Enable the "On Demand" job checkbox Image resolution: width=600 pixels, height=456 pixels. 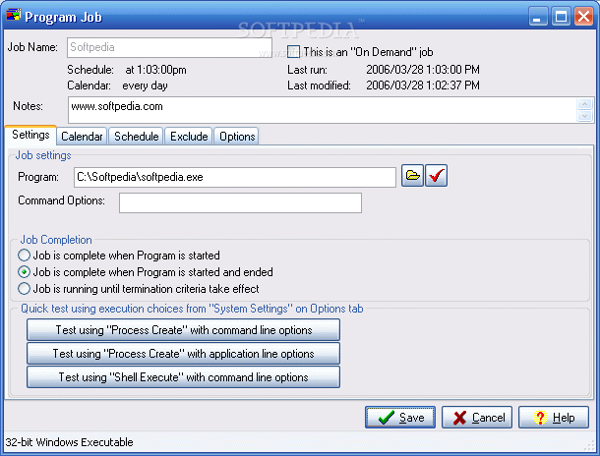293,52
